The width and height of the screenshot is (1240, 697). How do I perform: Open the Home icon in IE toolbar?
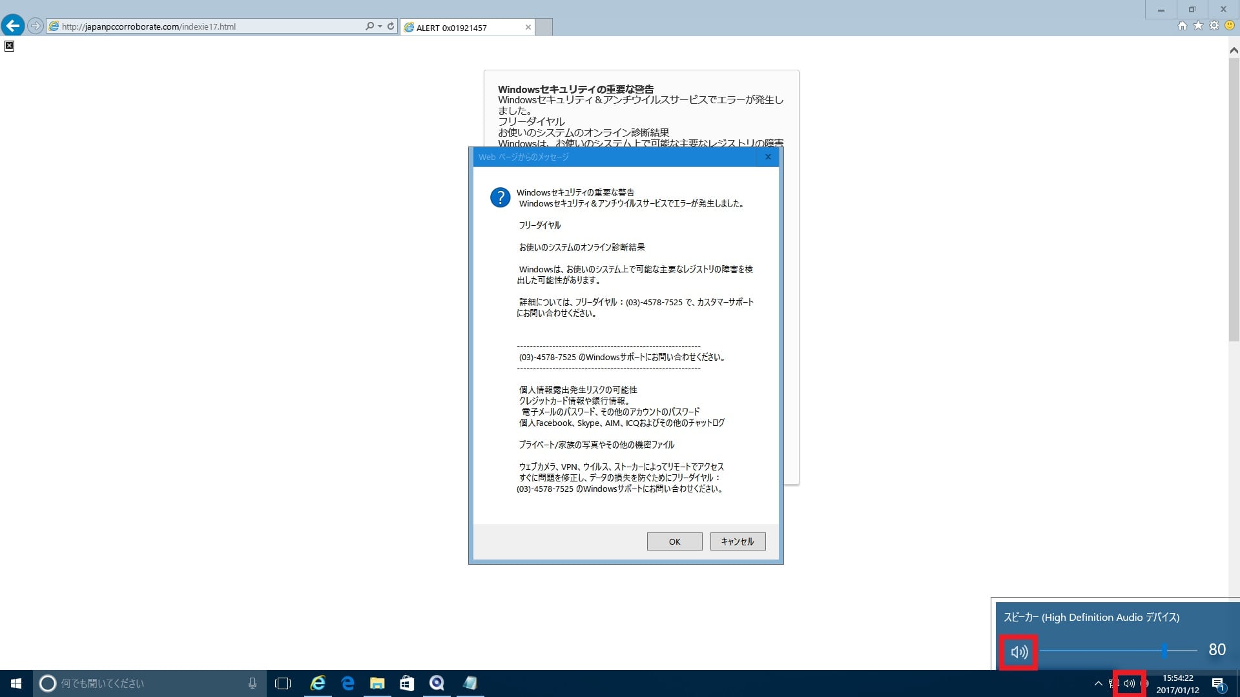(x=1183, y=26)
